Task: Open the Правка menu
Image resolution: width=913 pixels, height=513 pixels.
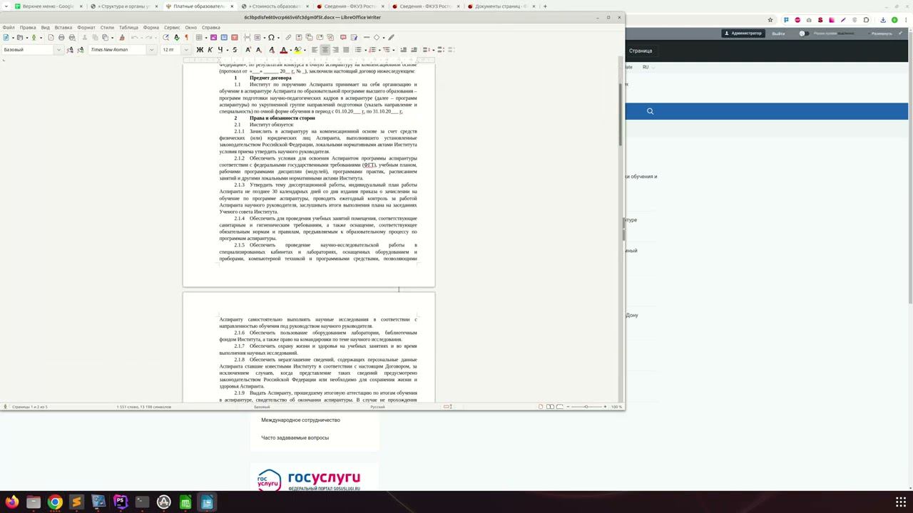Action: point(28,28)
